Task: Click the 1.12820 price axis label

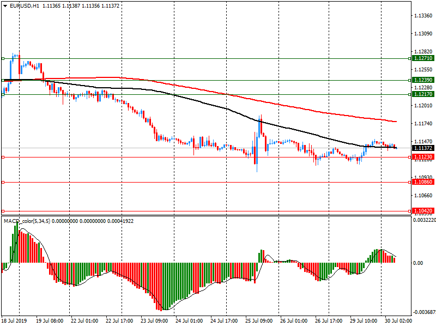Action: pos(423,52)
